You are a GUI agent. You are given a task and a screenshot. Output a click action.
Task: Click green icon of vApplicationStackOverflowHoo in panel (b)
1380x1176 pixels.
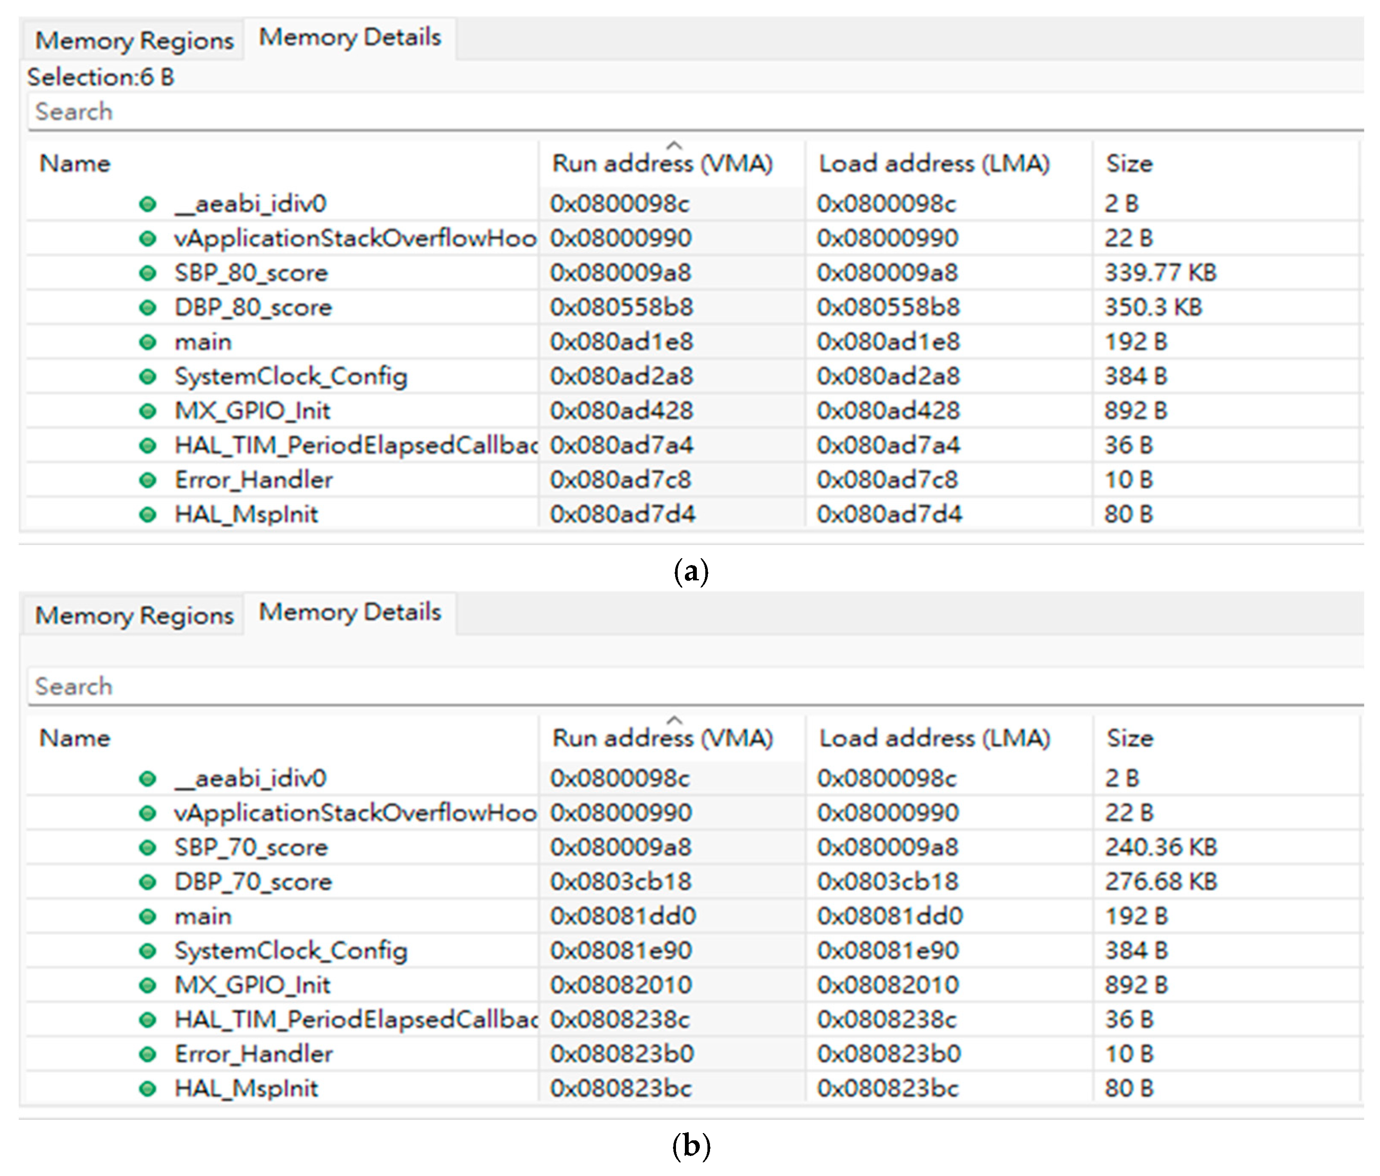coord(148,813)
